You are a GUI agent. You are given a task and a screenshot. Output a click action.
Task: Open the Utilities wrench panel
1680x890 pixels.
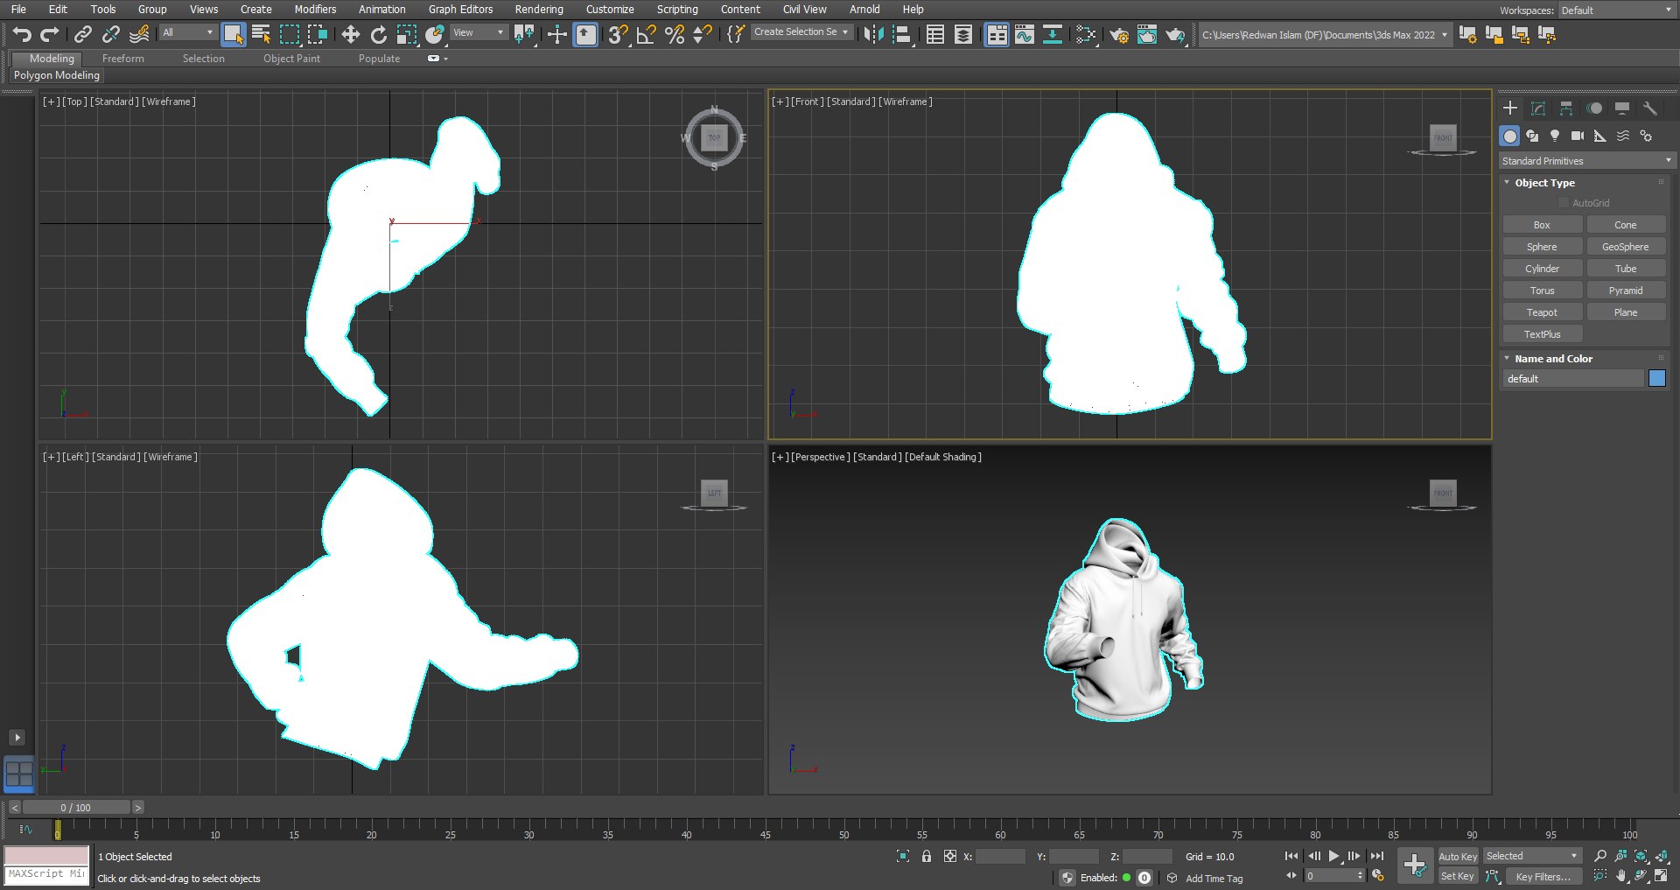click(1650, 108)
